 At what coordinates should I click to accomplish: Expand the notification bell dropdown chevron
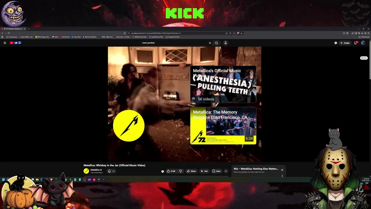pyautogui.click(x=113, y=171)
